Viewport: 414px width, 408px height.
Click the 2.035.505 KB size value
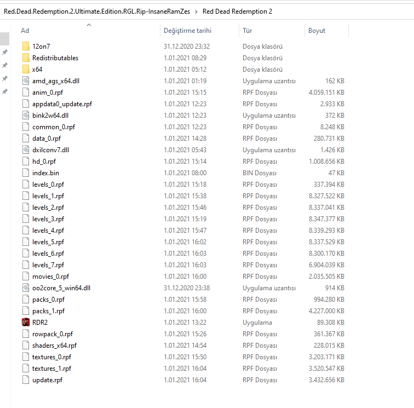click(326, 276)
